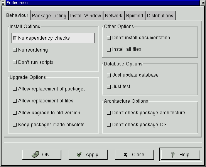Screen dimensions: 206x167
Task: Switch to the Package Listing tab
Action: (x=49, y=16)
